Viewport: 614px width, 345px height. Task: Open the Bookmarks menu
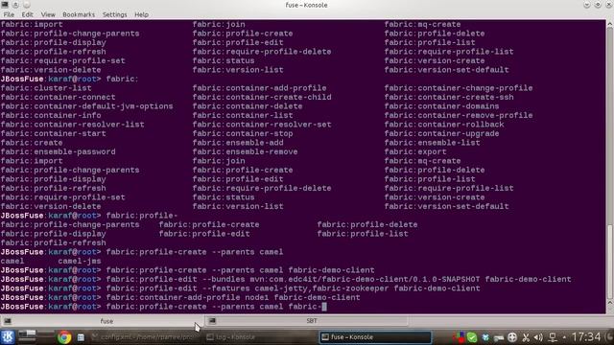[79, 14]
